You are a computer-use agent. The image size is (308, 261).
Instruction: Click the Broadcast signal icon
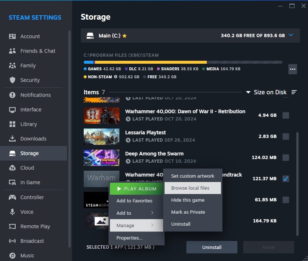(x=12, y=241)
